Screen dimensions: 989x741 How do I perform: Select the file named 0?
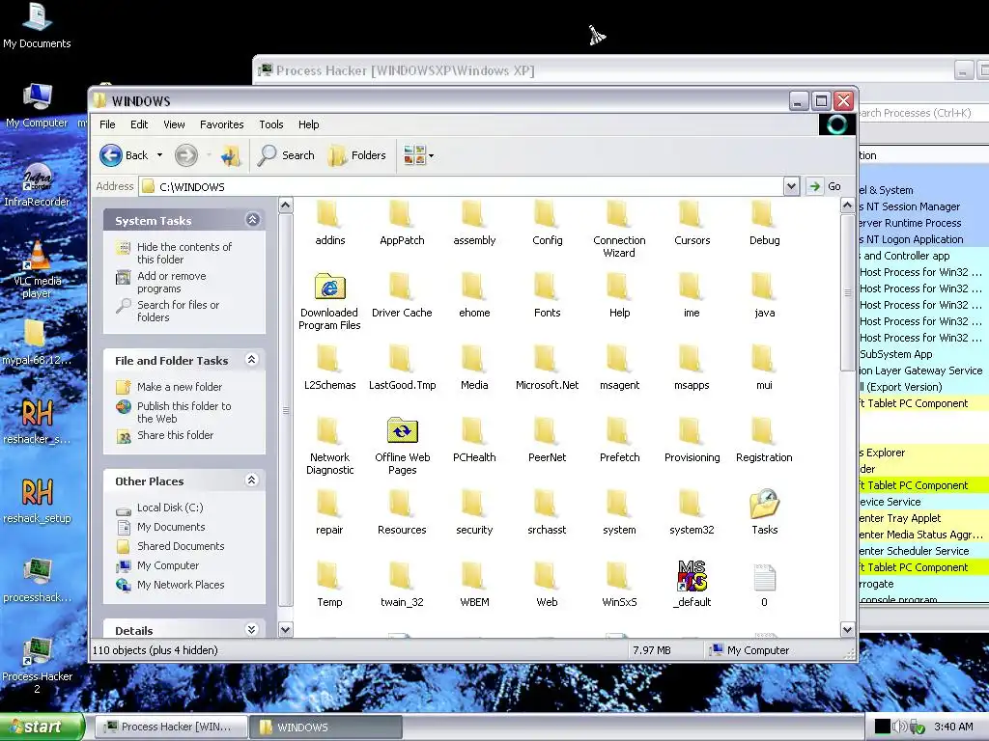(x=765, y=585)
